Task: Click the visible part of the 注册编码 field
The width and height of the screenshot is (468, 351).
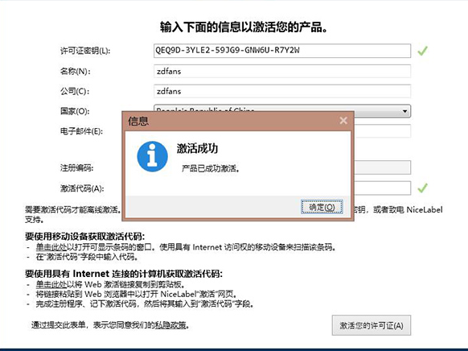Action: coord(382,167)
